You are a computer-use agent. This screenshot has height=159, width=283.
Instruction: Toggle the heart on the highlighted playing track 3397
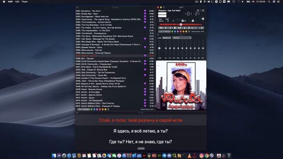(x=145, y=56)
